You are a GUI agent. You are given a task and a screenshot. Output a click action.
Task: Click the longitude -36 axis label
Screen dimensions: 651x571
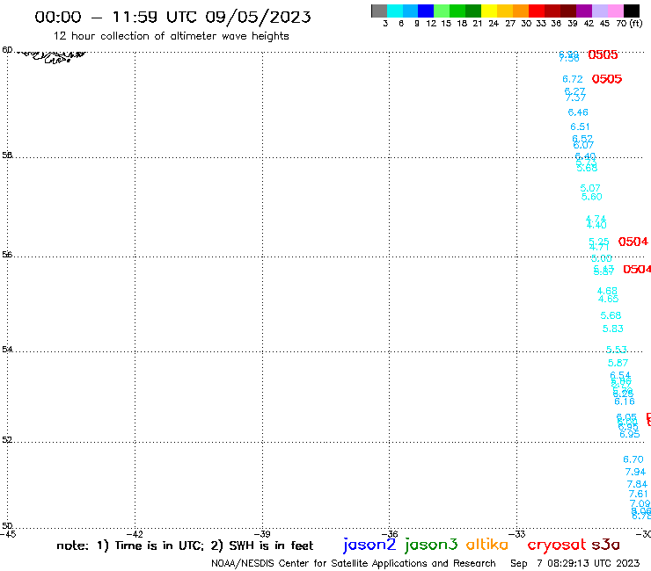[x=390, y=534]
